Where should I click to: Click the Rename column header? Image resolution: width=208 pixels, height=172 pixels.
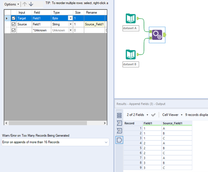click(x=94, y=12)
